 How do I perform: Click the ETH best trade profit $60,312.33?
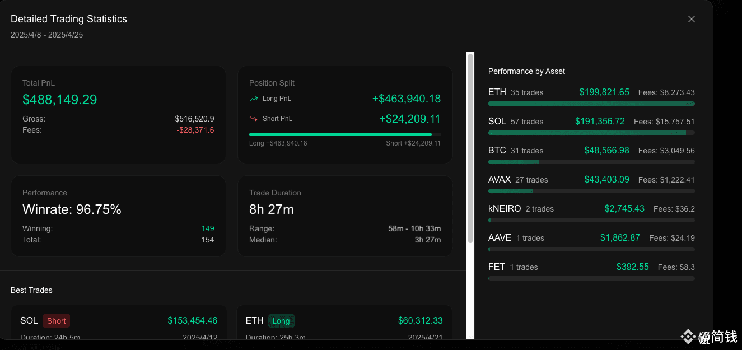tap(421, 321)
